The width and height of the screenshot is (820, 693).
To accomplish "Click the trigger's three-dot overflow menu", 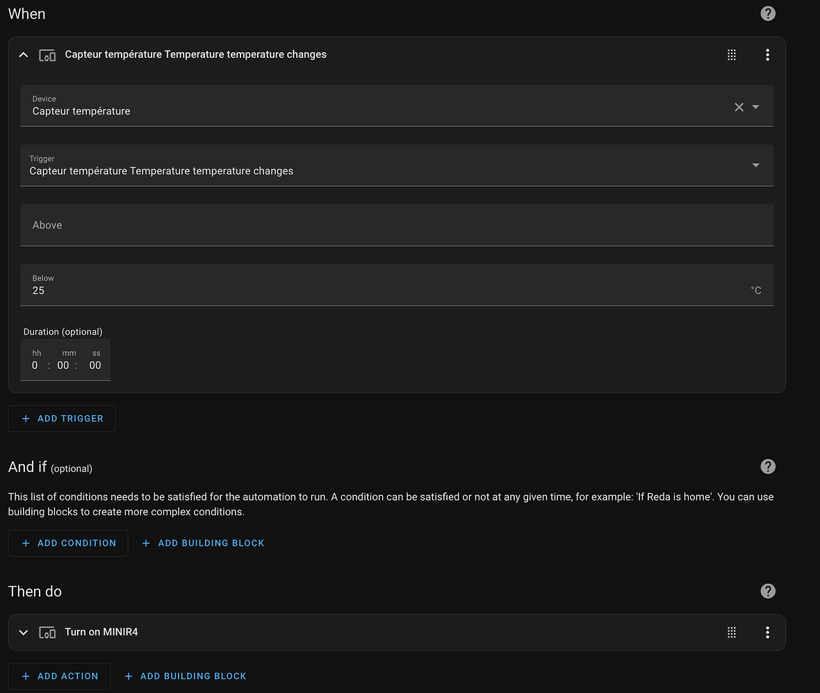I will click(x=767, y=55).
